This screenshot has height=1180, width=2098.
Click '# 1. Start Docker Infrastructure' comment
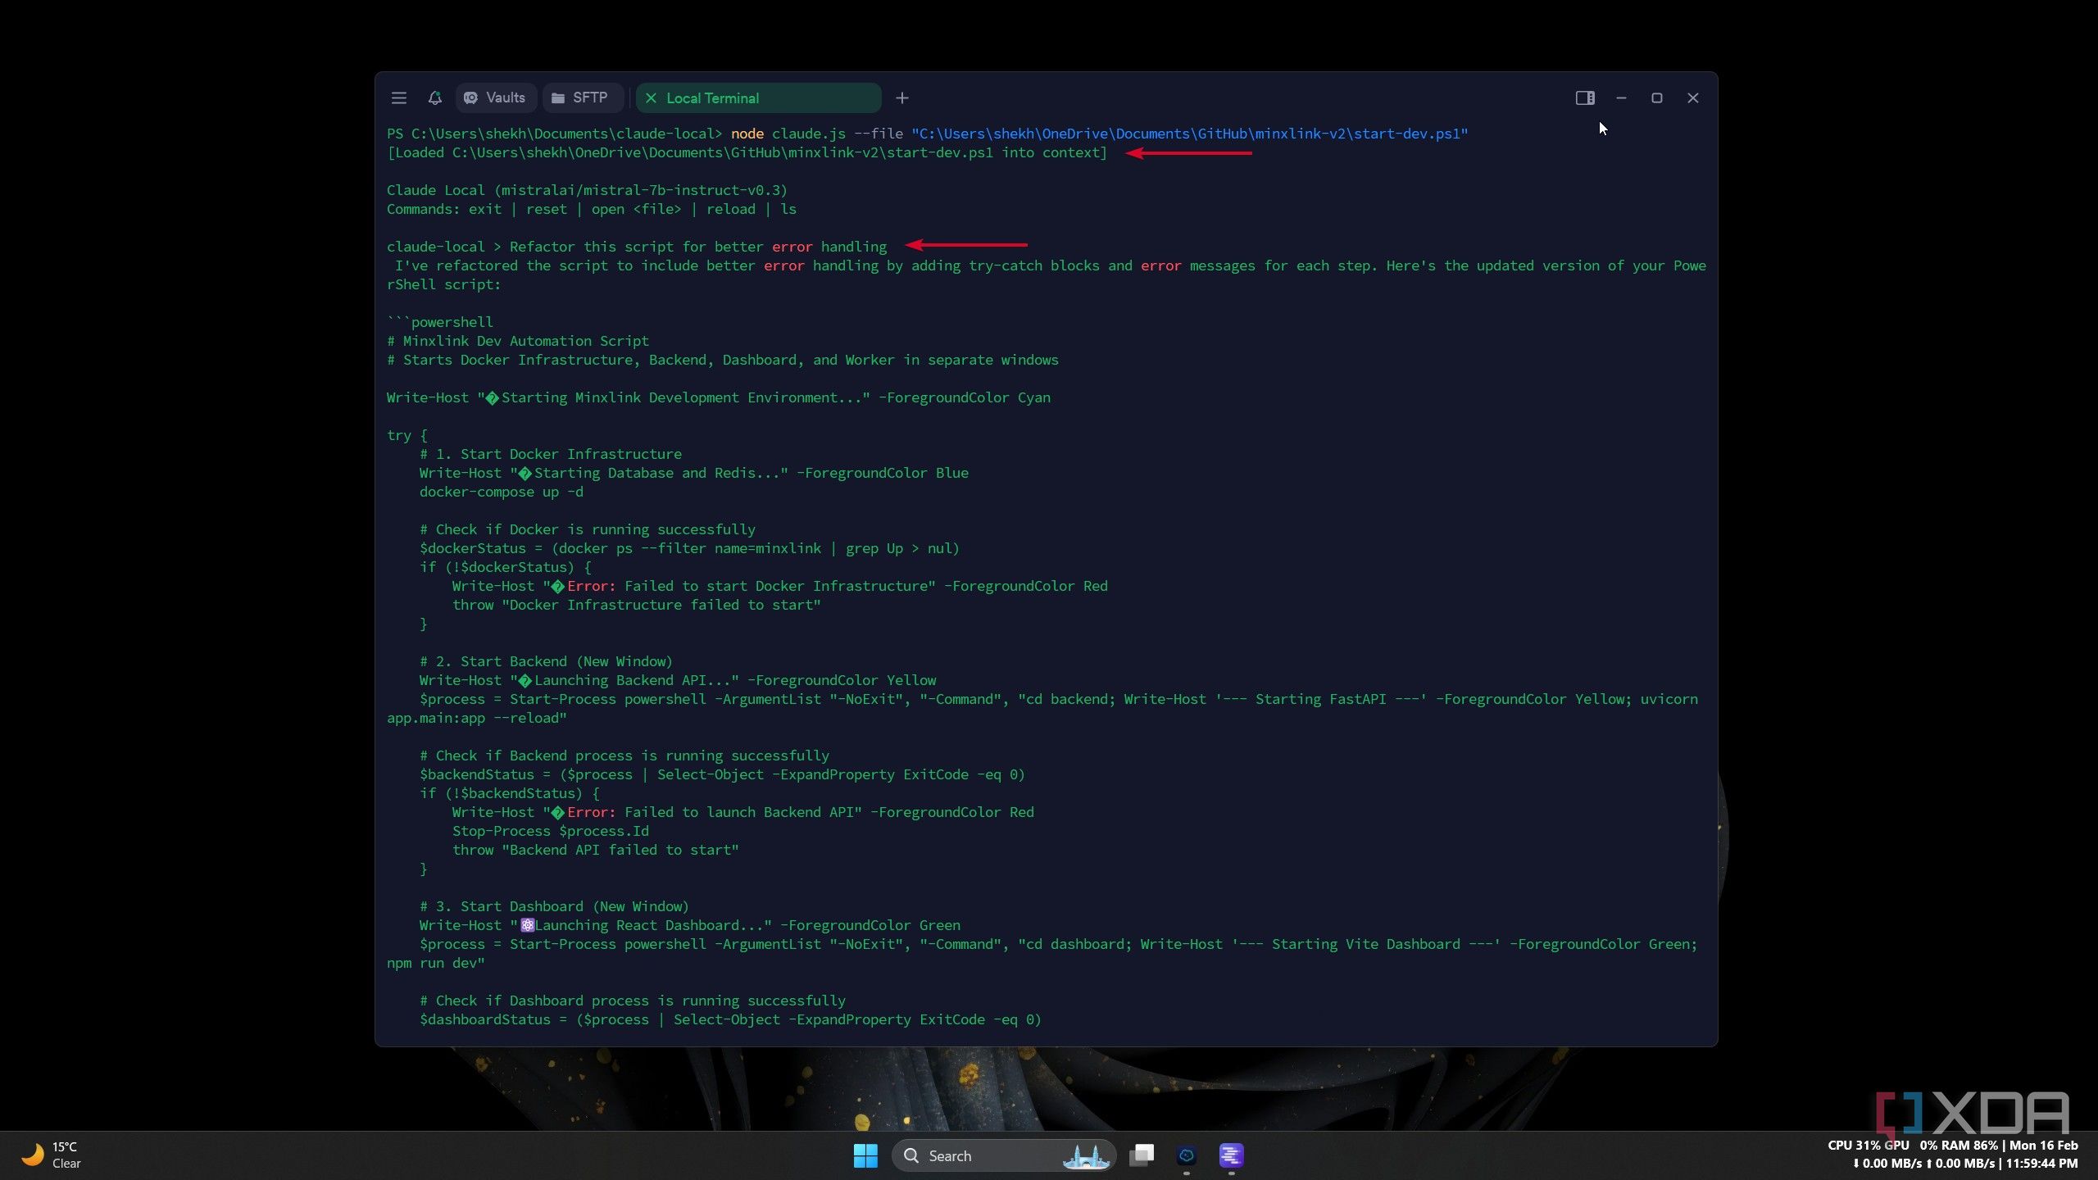[x=551, y=454]
